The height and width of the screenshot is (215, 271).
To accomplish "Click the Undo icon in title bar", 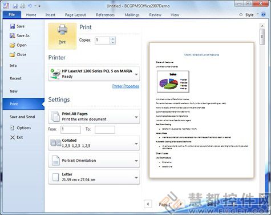I will [x=30, y=6].
